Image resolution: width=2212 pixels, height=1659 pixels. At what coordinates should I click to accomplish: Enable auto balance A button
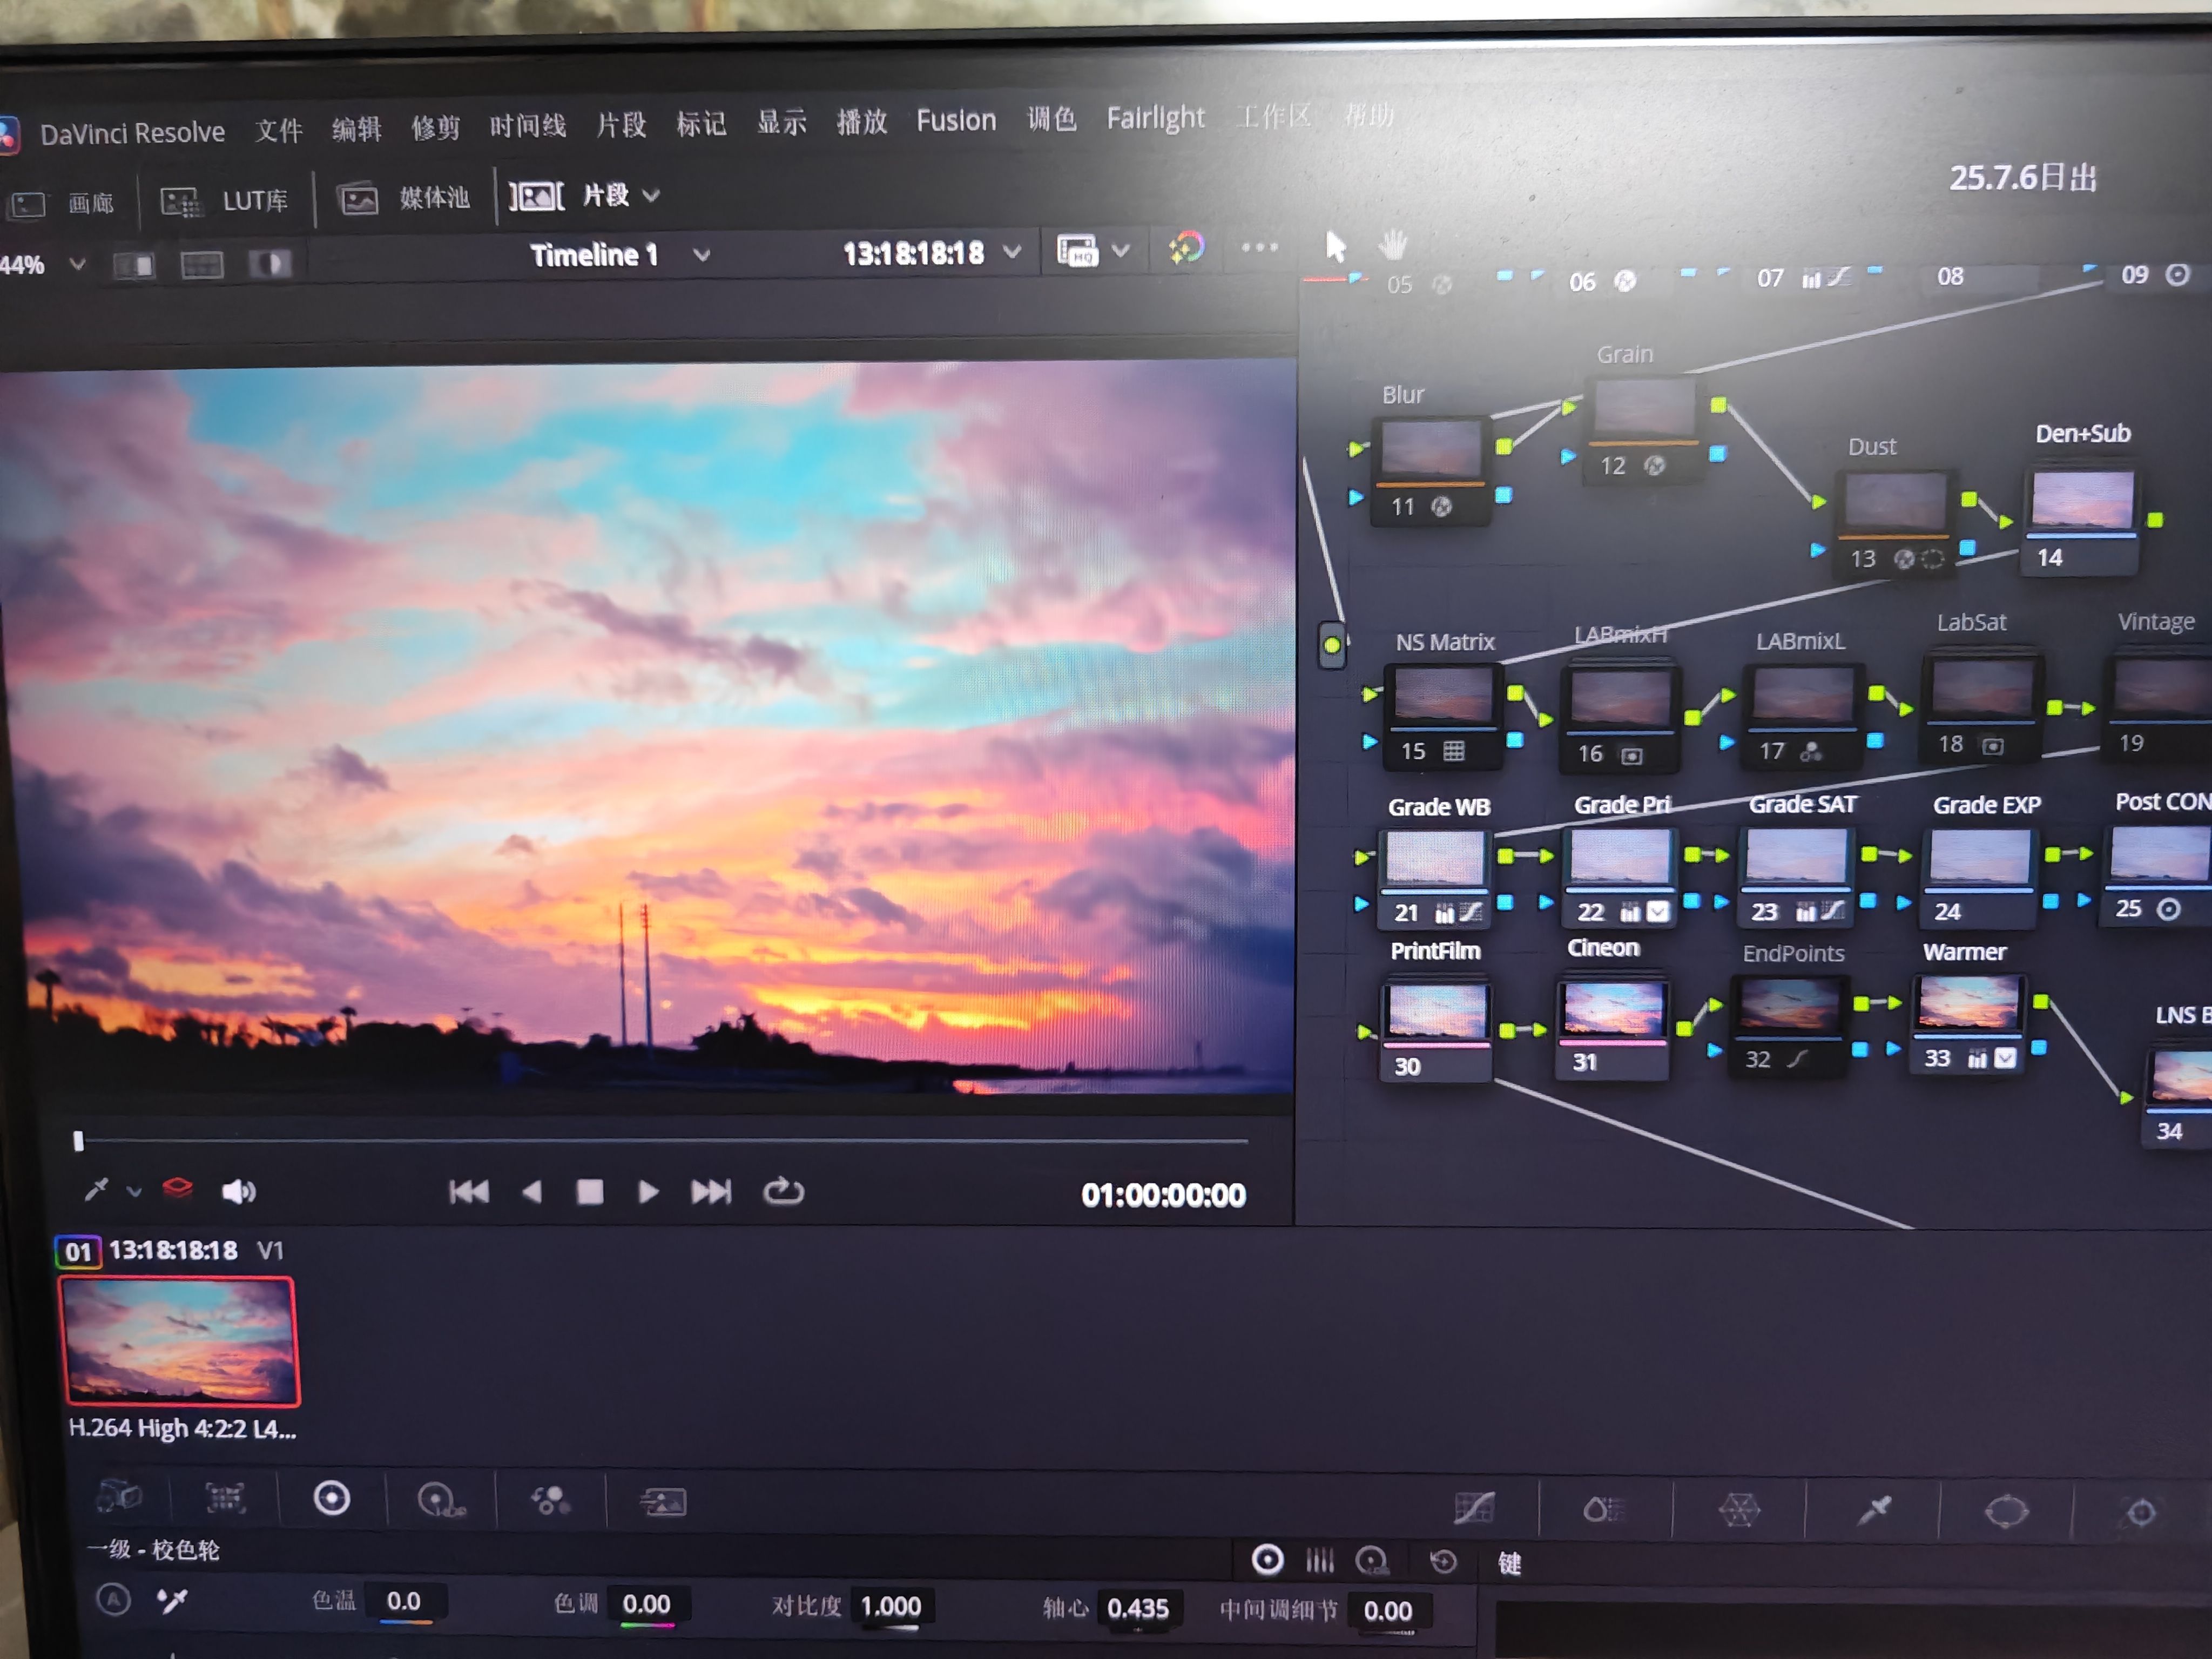coord(113,1599)
